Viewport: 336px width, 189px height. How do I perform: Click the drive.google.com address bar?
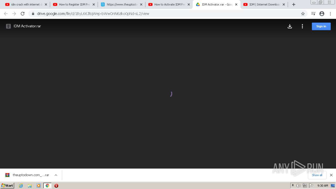168,14
